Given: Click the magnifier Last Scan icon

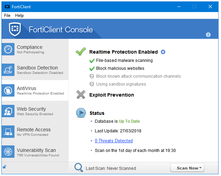Looking at the screenshot, I should [x=79, y=168].
